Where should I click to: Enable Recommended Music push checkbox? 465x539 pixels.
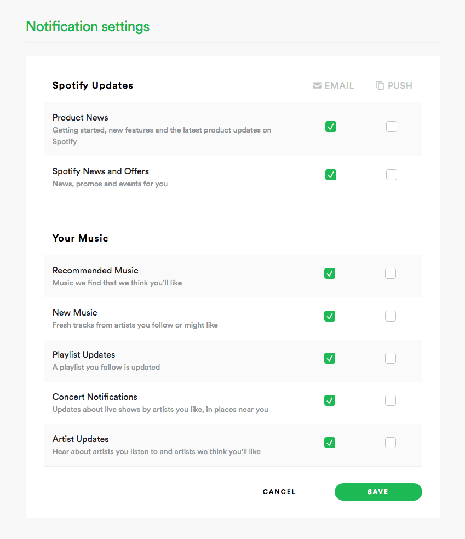click(391, 273)
